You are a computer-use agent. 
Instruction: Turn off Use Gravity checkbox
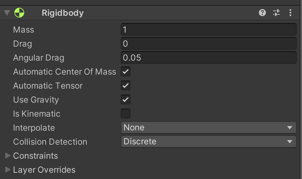(x=126, y=100)
